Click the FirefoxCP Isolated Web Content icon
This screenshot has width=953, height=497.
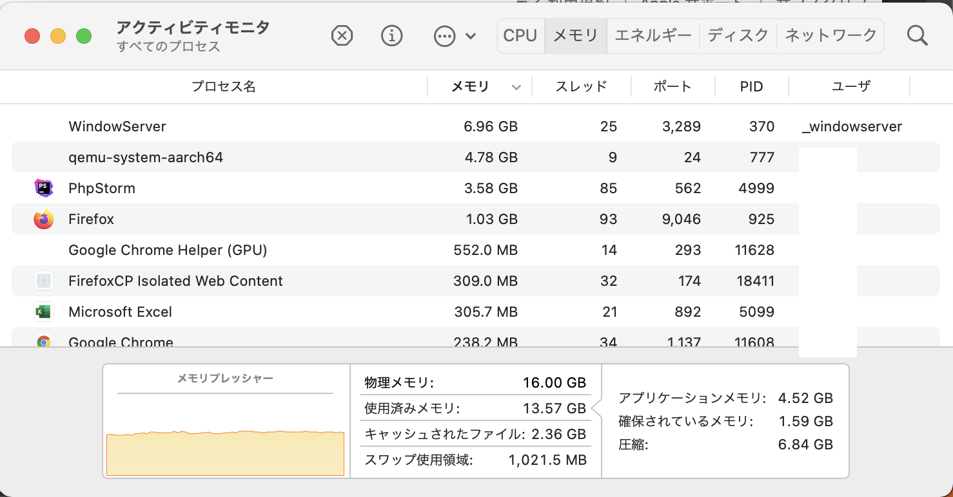tap(43, 281)
